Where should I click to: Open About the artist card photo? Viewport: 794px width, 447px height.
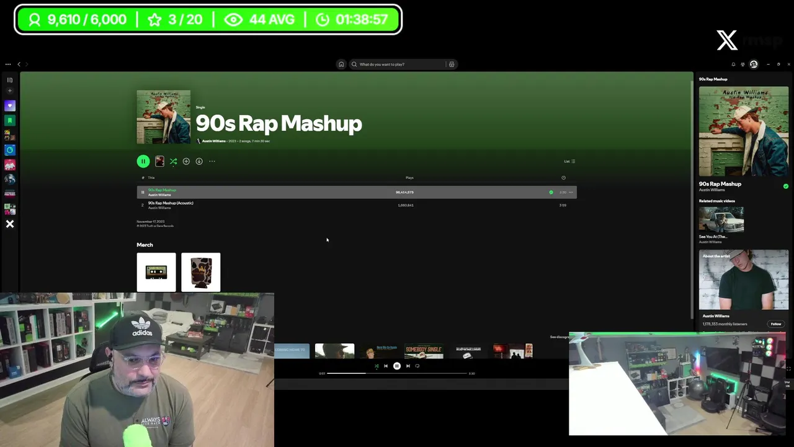pos(744,280)
